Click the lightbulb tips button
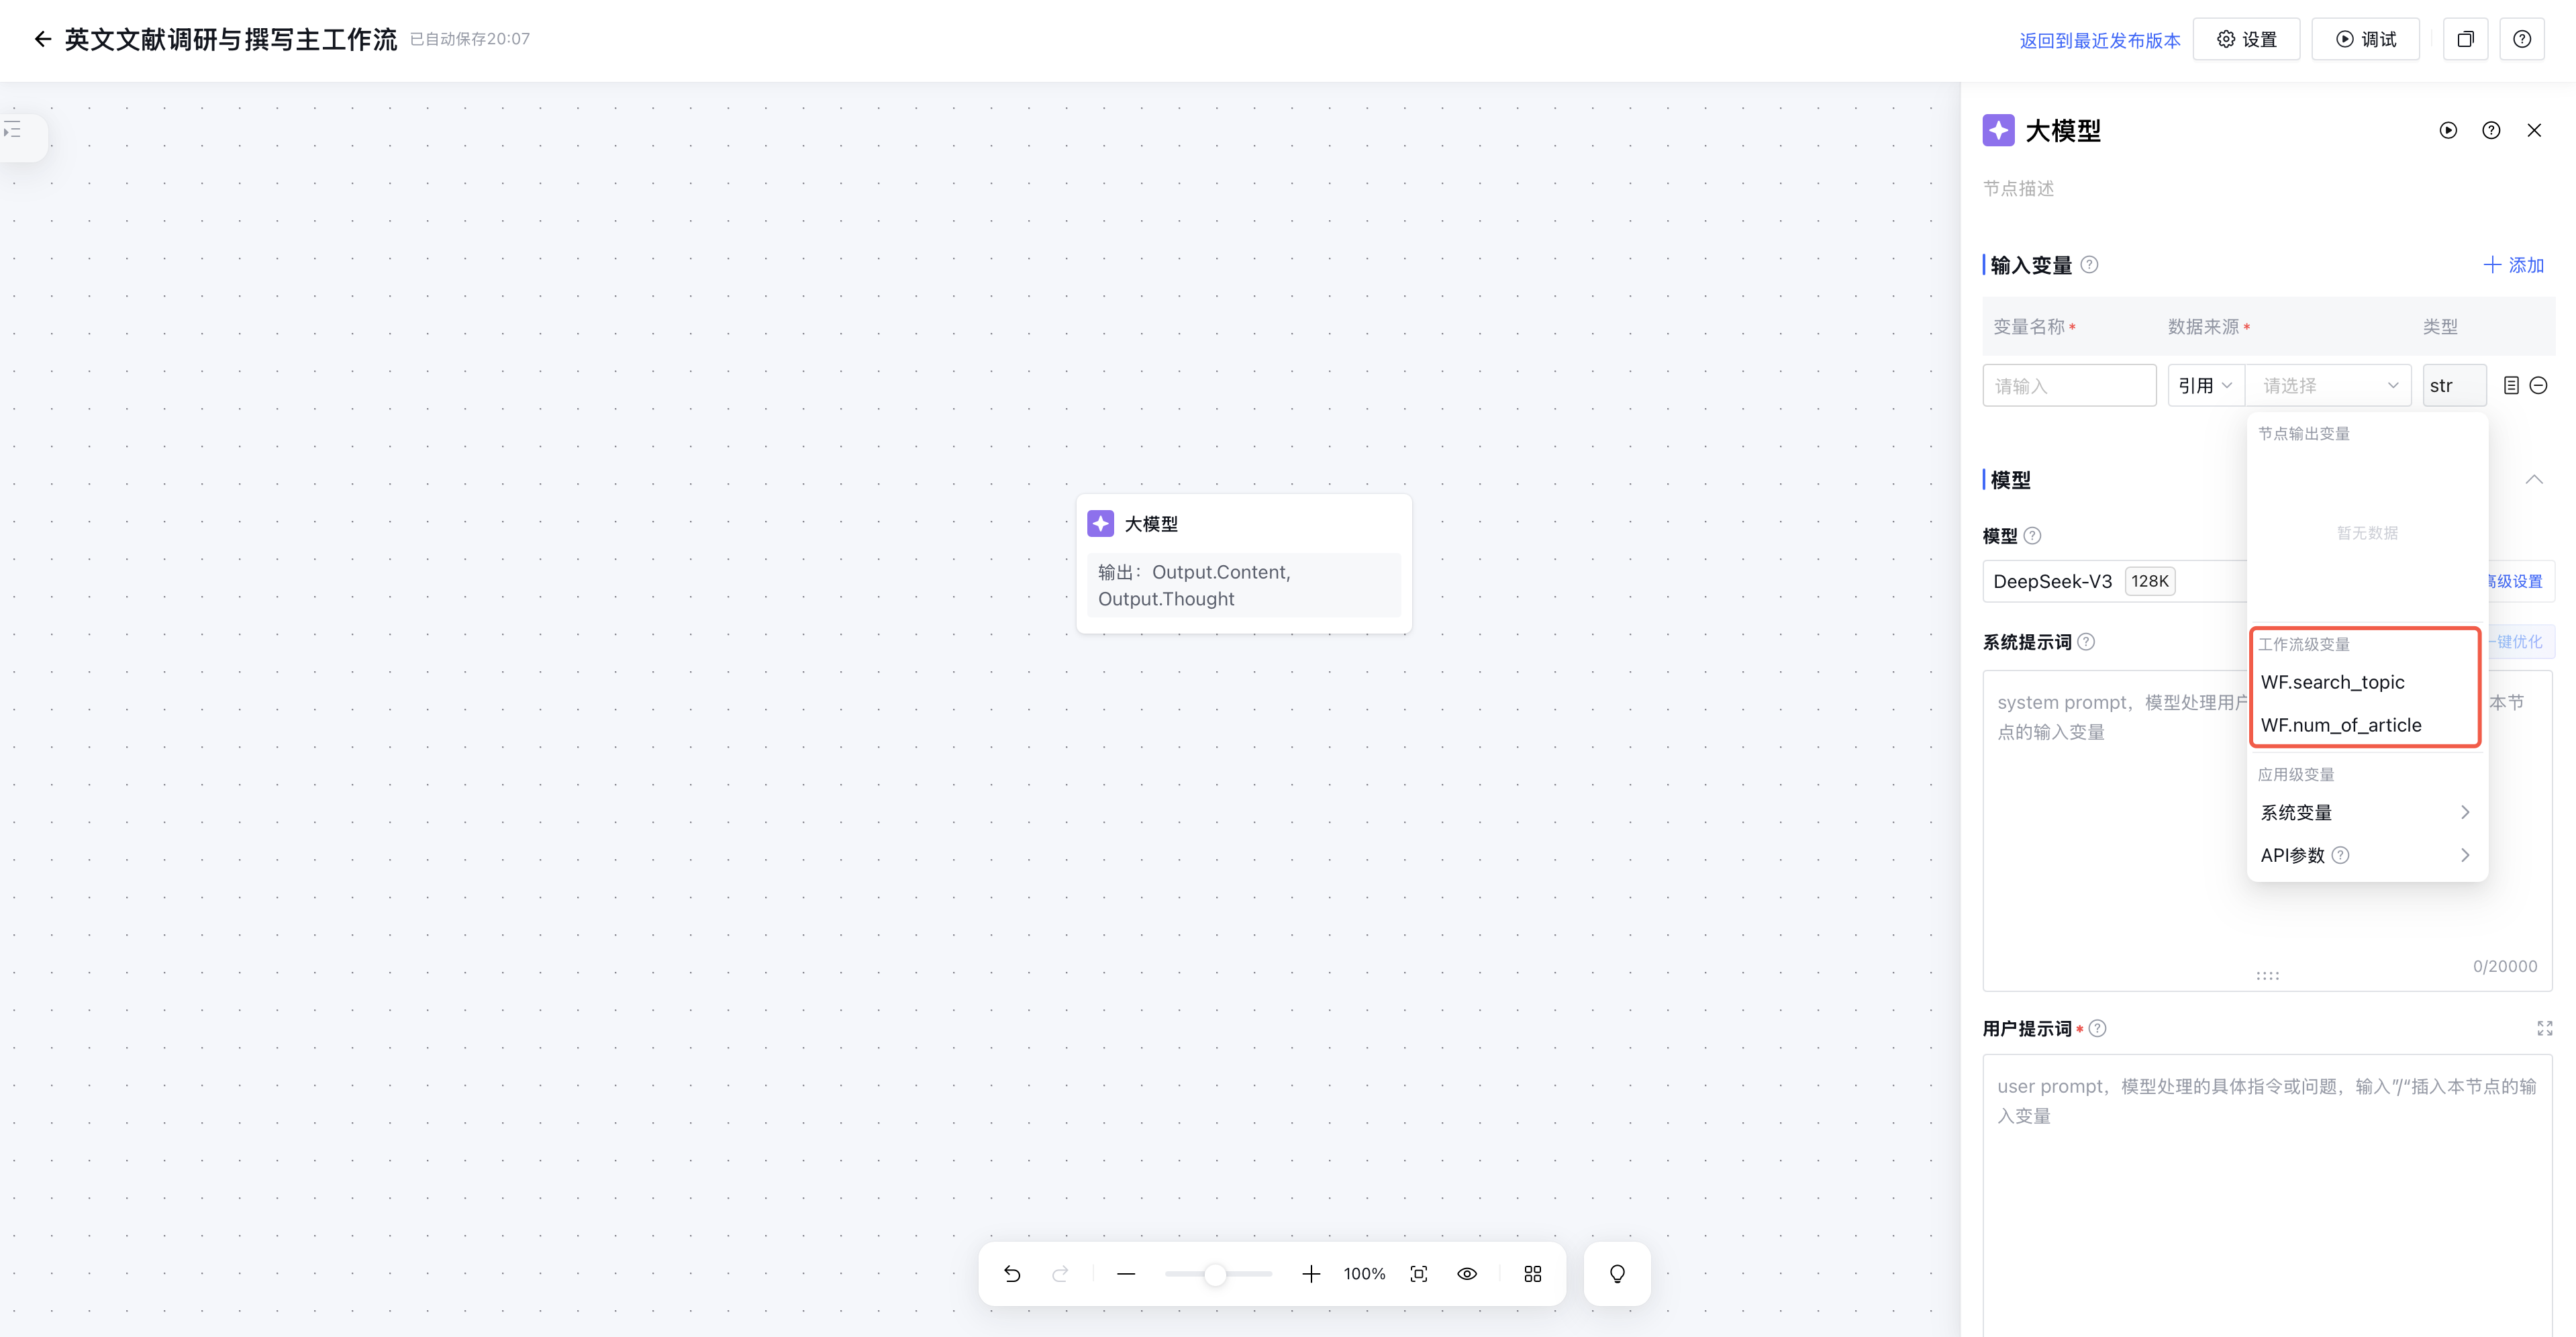Viewport: 2576px width, 1337px height. pyautogui.click(x=1616, y=1273)
